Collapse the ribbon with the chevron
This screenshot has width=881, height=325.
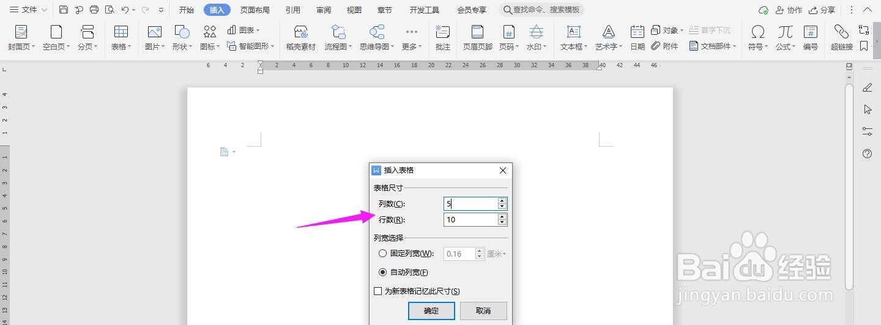click(868, 10)
